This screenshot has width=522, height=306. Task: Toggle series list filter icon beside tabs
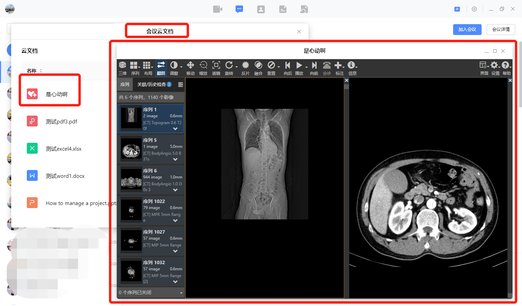coord(180,84)
